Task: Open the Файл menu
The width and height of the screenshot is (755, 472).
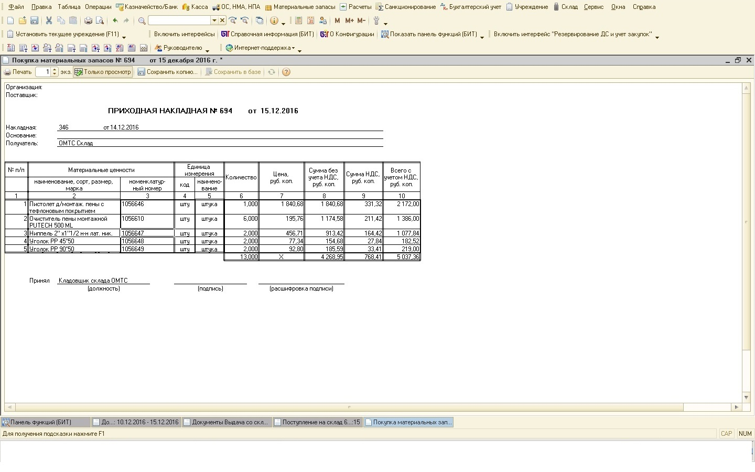Action: (16, 7)
